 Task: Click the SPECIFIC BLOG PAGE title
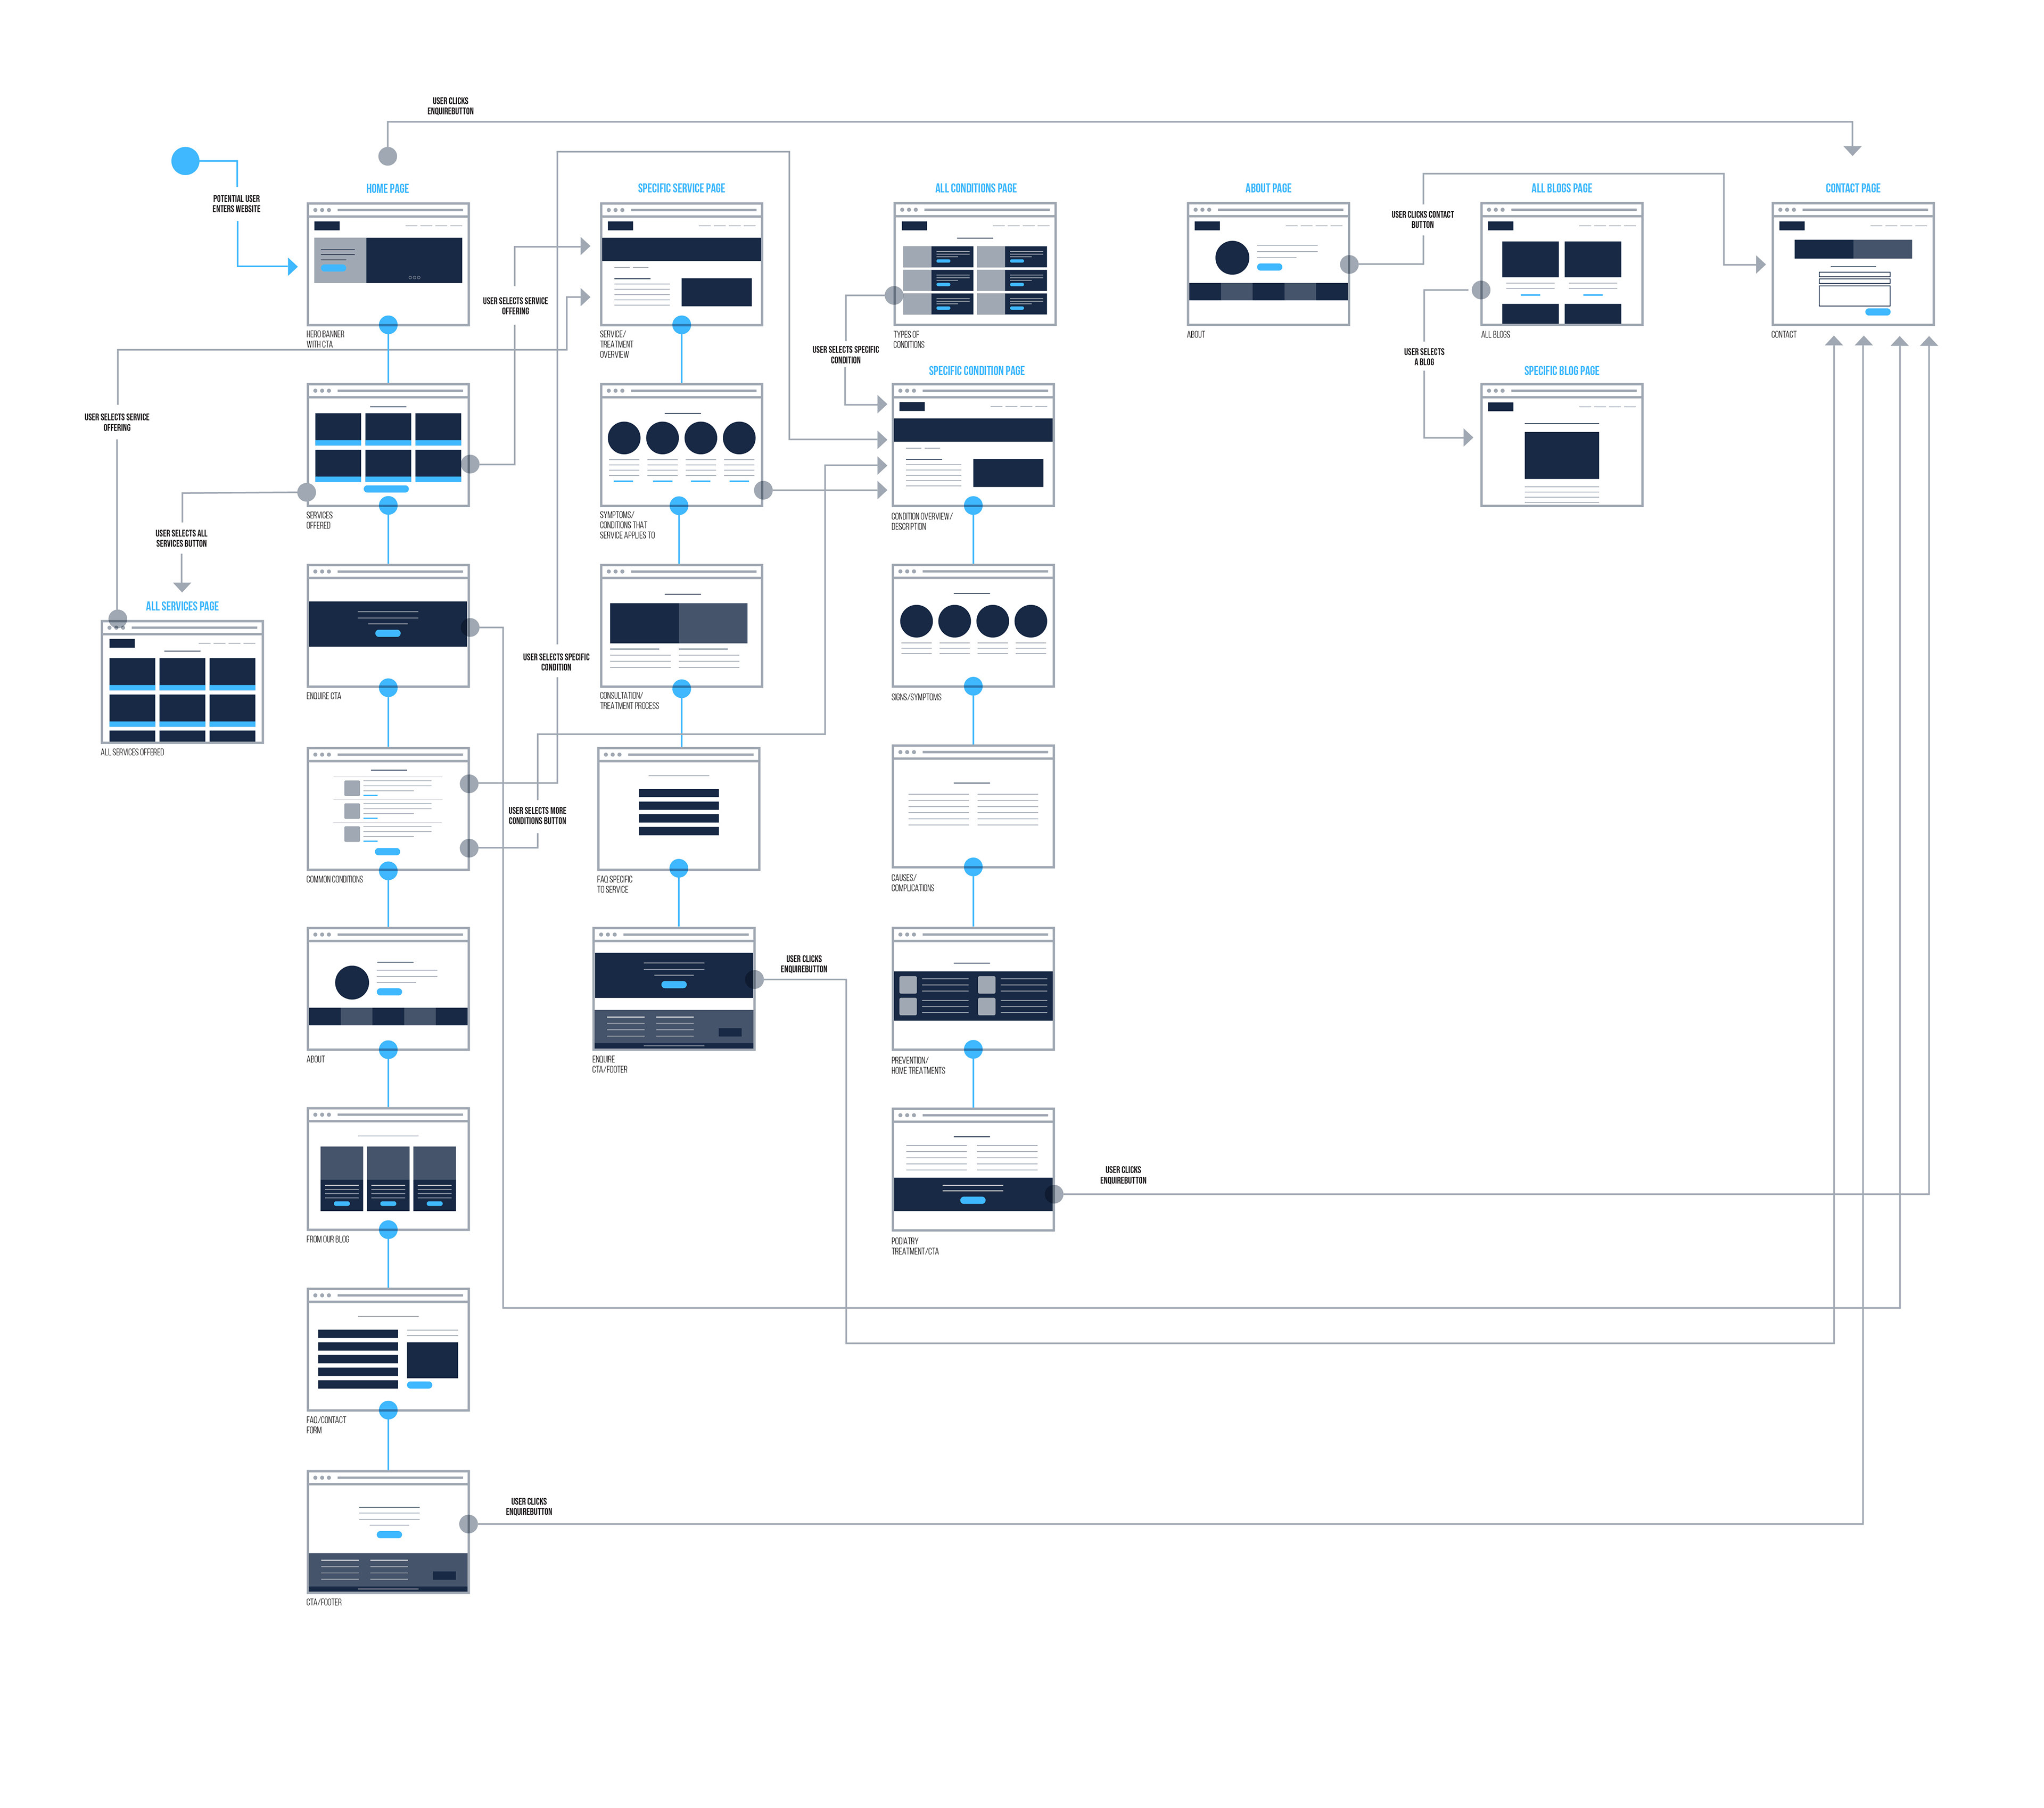click(x=1561, y=371)
